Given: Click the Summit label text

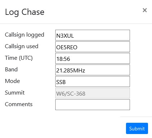Looking at the screenshot, I should pos(15,93).
